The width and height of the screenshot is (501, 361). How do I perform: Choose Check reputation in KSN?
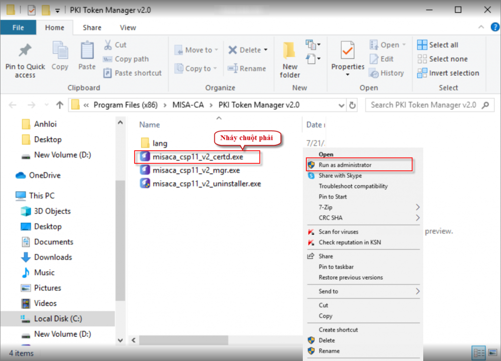(x=364, y=243)
